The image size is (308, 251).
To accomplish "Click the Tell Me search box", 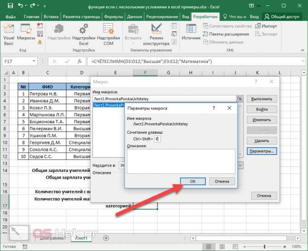I will point(234,17).
